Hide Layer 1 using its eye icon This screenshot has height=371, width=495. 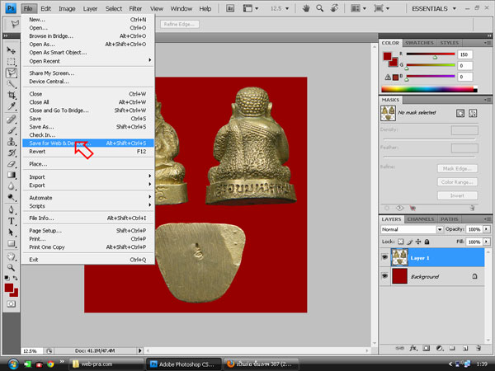pyautogui.click(x=384, y=257)
